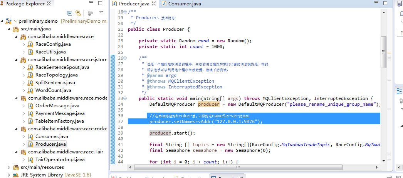This screenshot has height=178, width=403.
Task: Click line number 37 in the gutter
Action: (x=120, y=121)
